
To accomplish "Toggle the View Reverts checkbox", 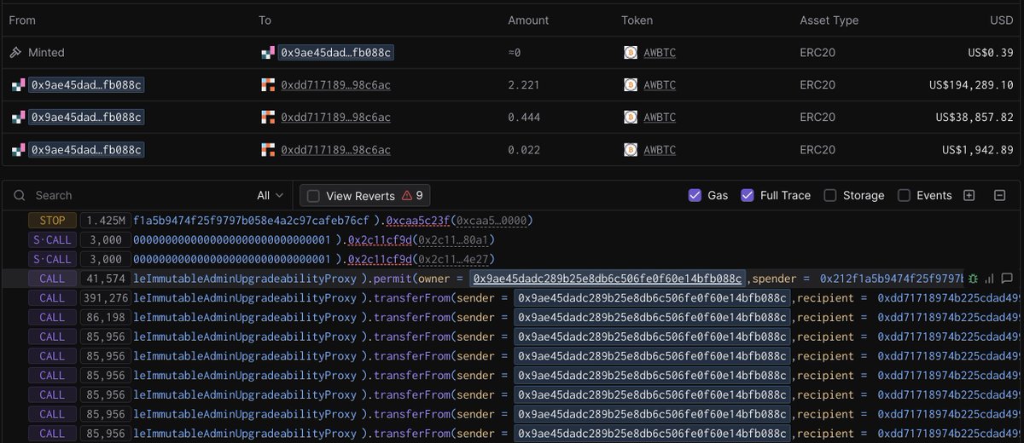I will [313, 196].
